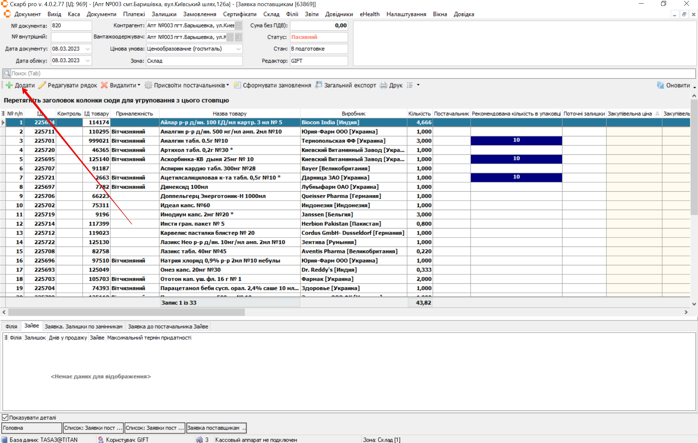Open the Довідники menu
Viewport: 698px width, 443px height.
click(339, 14)
